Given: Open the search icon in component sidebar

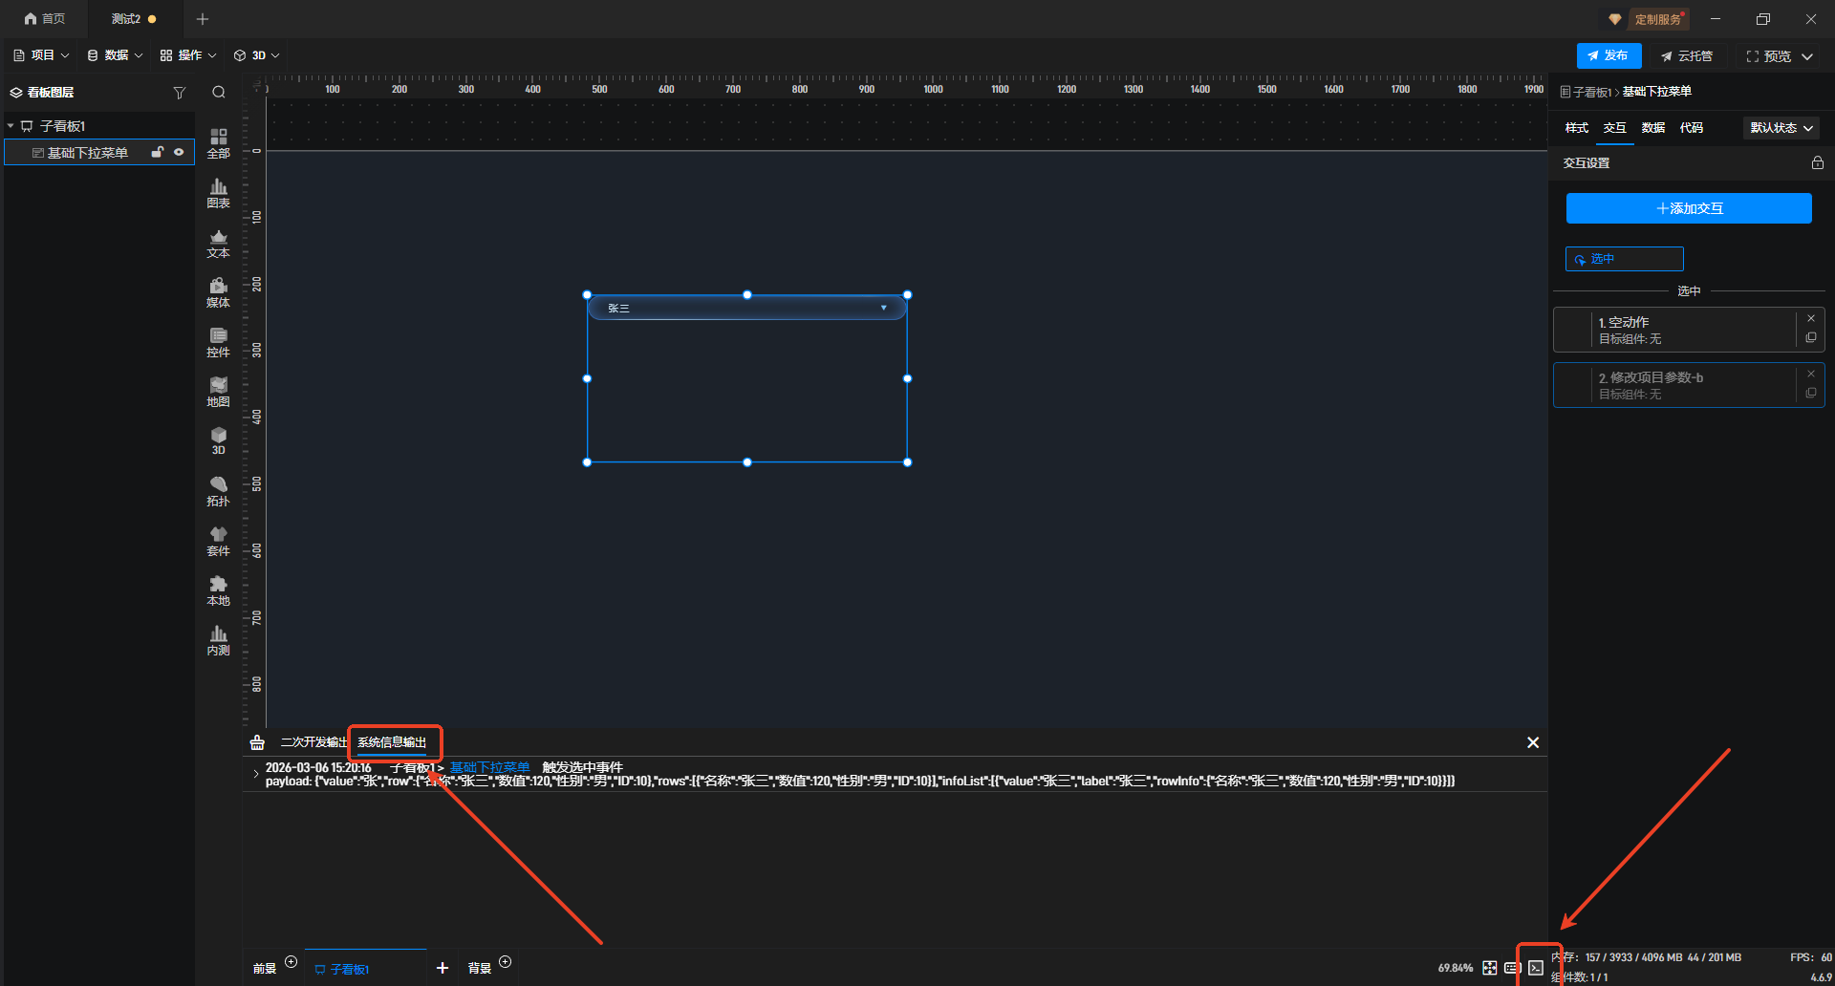Looking at the screenshot, I should point(219,93).
